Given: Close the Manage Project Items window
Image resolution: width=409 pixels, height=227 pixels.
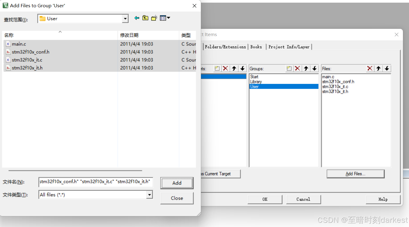Looking at the screenshot, I should [x=397, y=35].
